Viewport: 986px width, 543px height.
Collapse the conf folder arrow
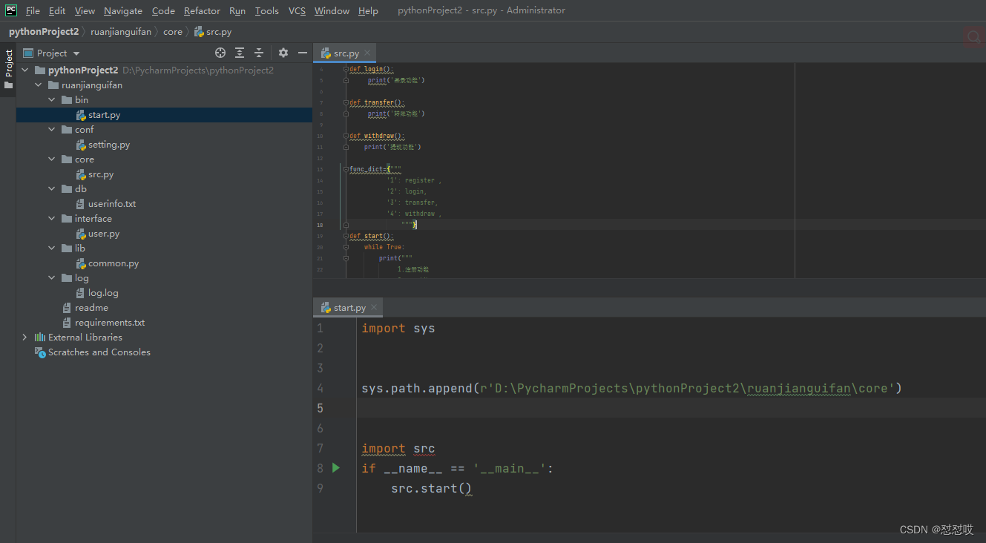[x=52, y=130]
